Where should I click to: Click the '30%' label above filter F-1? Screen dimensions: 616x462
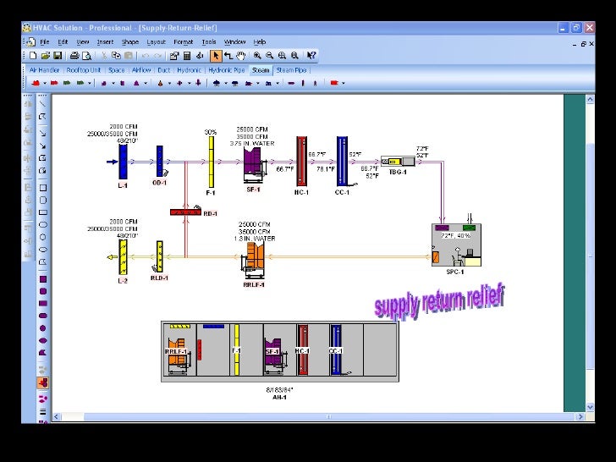tap(211, 132)
